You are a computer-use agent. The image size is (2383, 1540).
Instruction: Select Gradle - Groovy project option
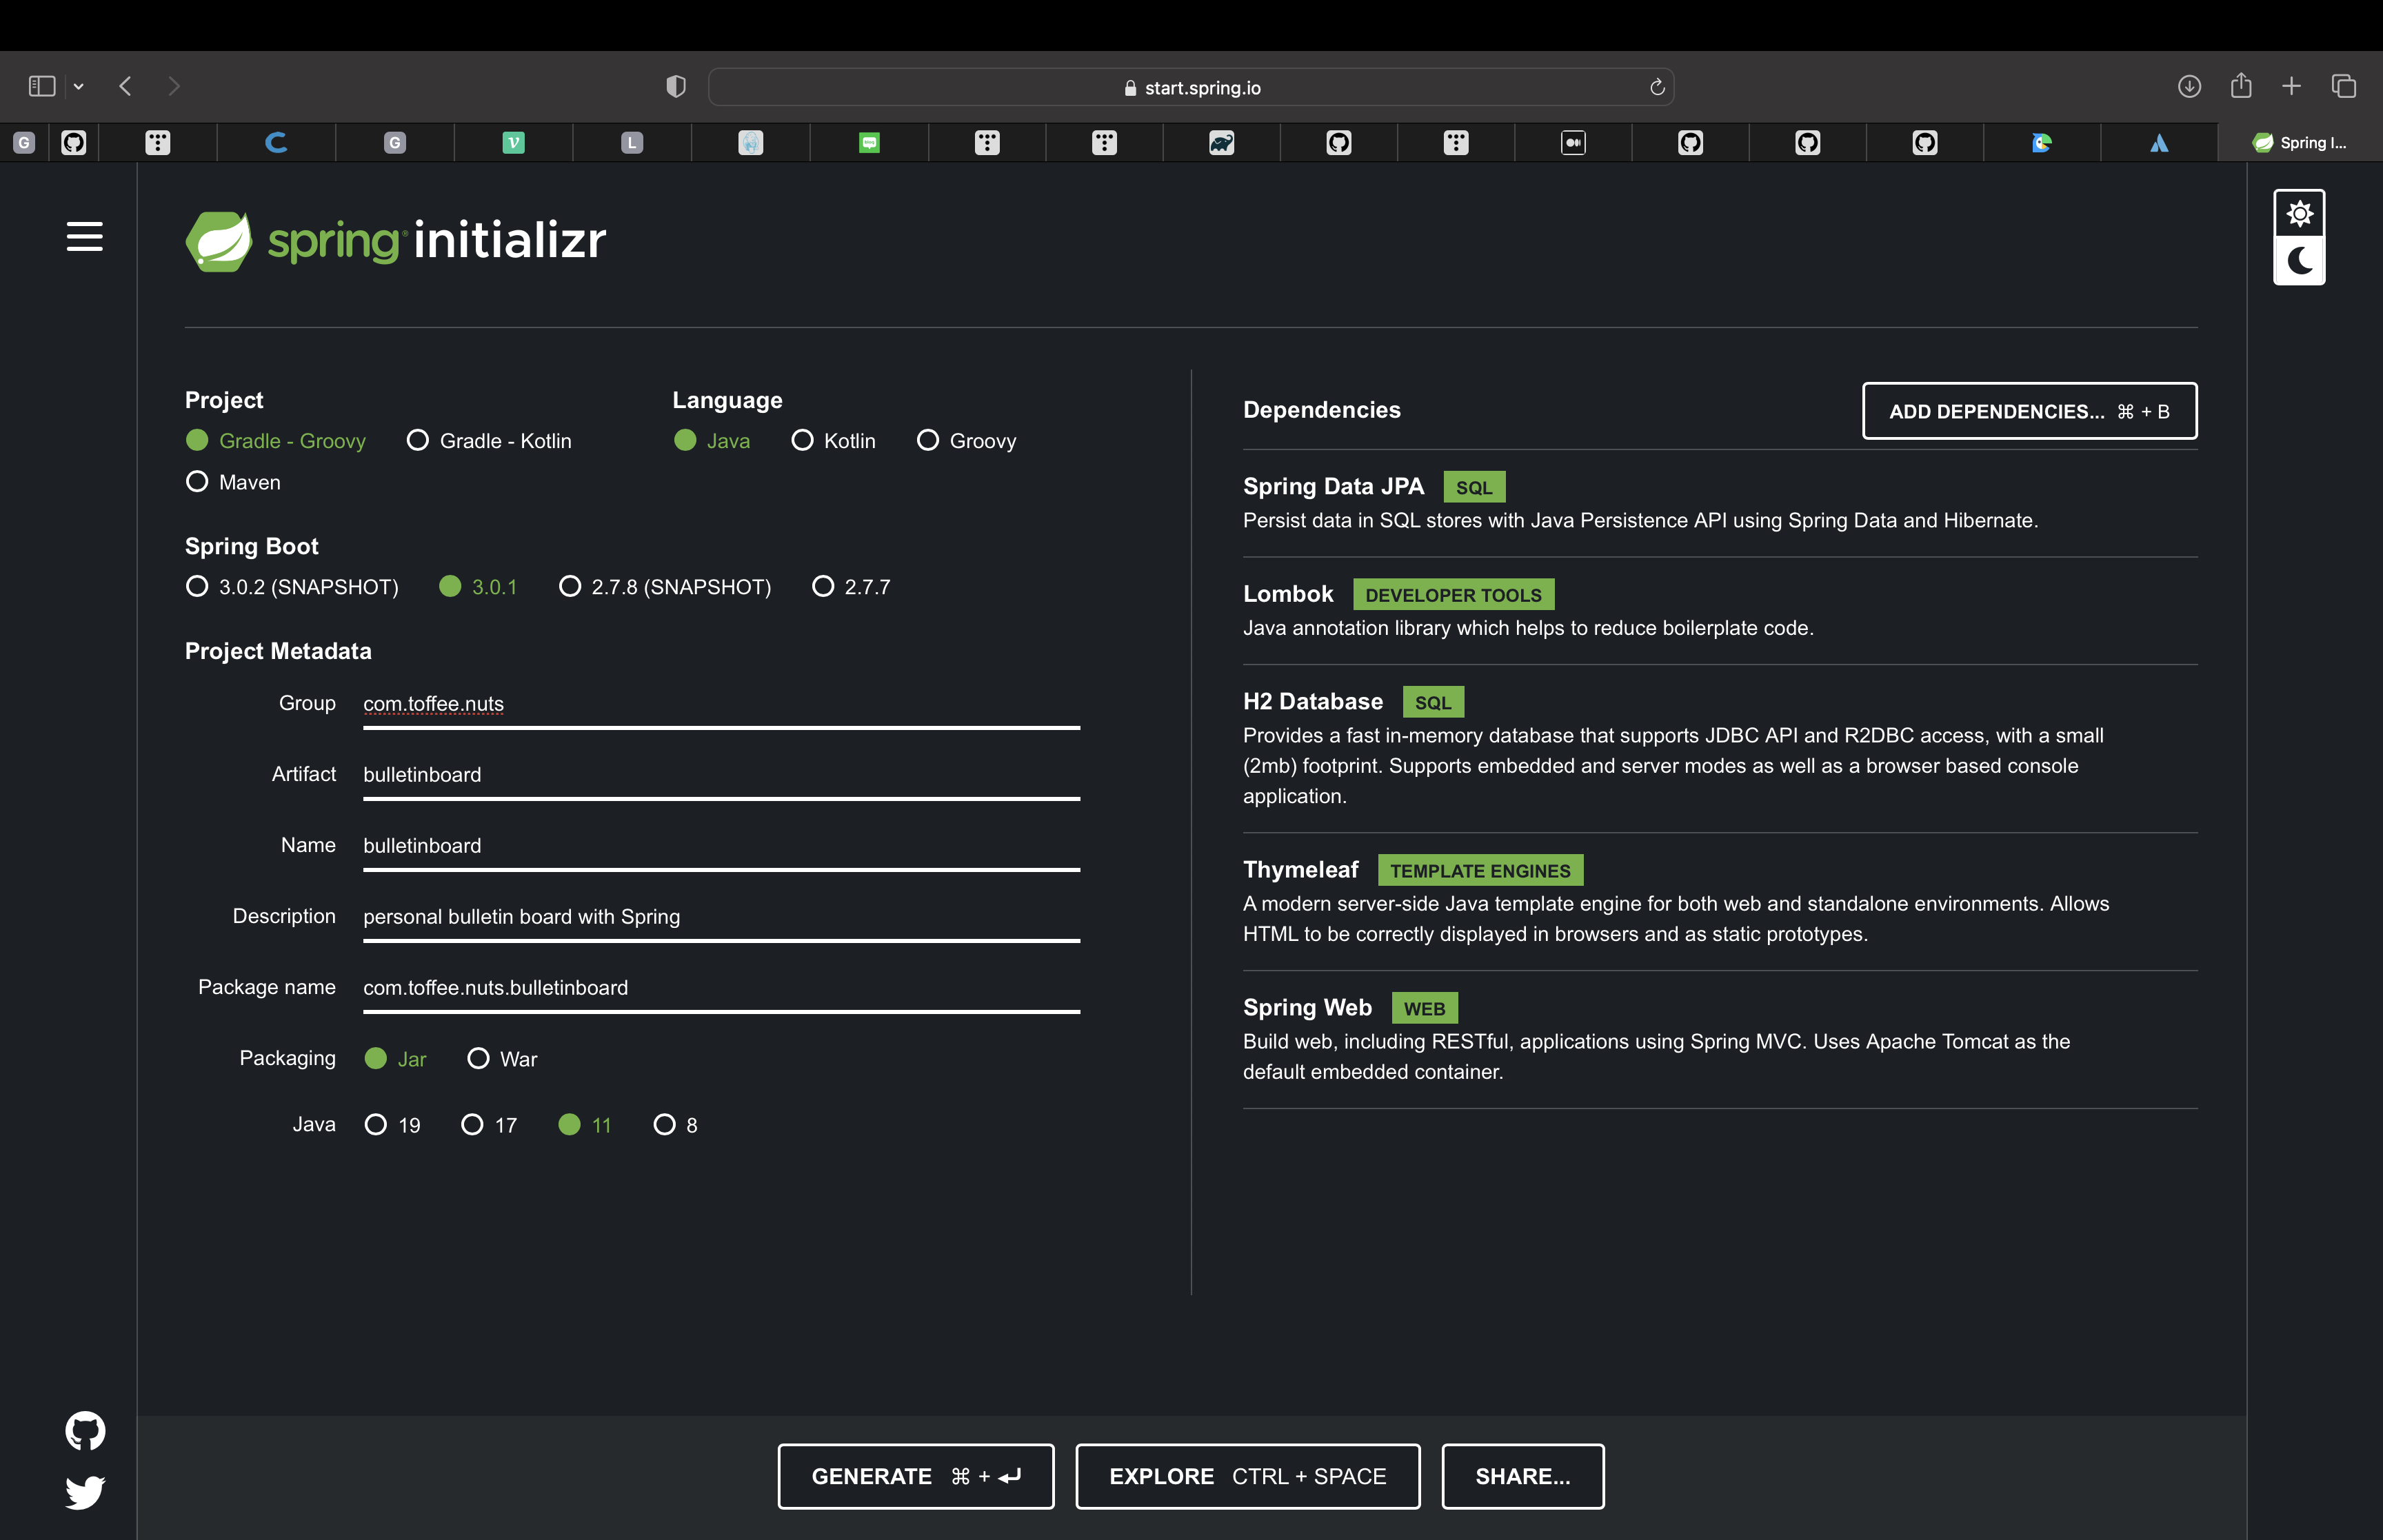pos(276,441)
